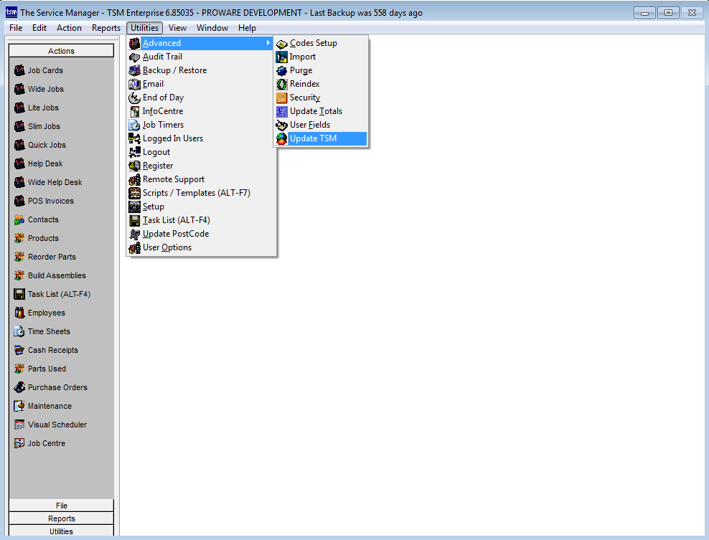Click the Time Sheets sidebar icon

(x=19, y=331)
